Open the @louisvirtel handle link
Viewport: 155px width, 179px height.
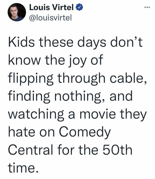[x=51, y=18]
